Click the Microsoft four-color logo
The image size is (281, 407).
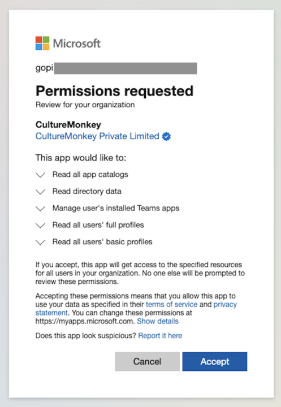(x=42, y=43)
